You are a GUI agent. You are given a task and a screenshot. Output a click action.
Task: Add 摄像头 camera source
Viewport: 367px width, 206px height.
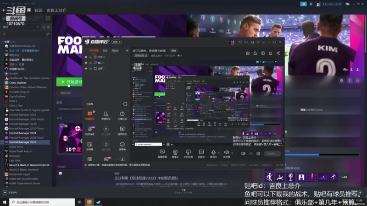[175, 153]
